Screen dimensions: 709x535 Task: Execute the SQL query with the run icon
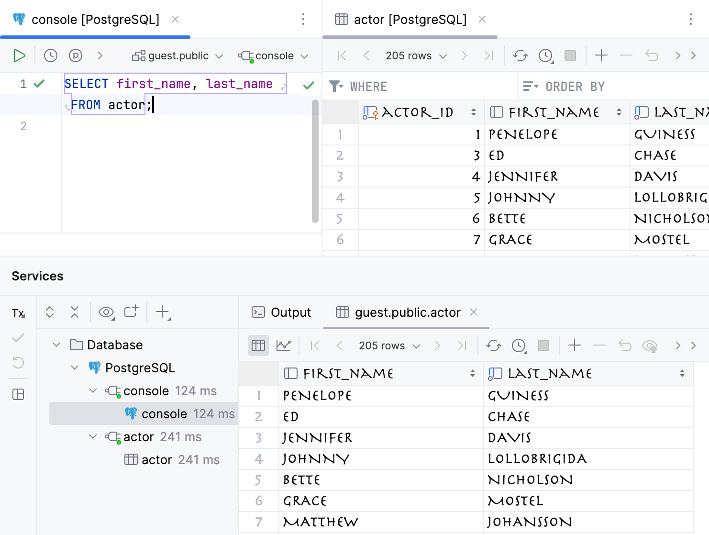click(x=19, y=56)
